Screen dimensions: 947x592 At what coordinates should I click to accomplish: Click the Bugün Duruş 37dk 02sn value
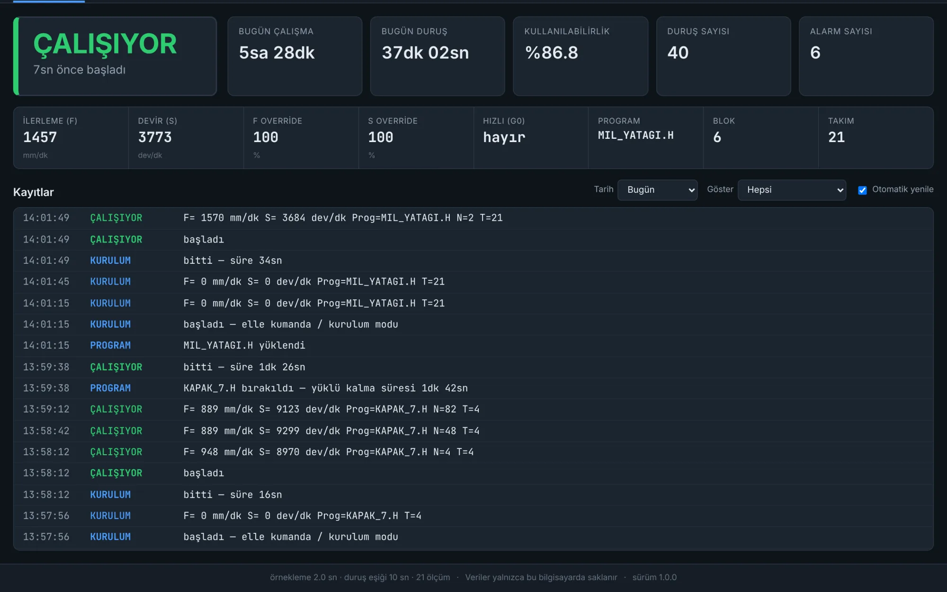[x=425, y=53]
